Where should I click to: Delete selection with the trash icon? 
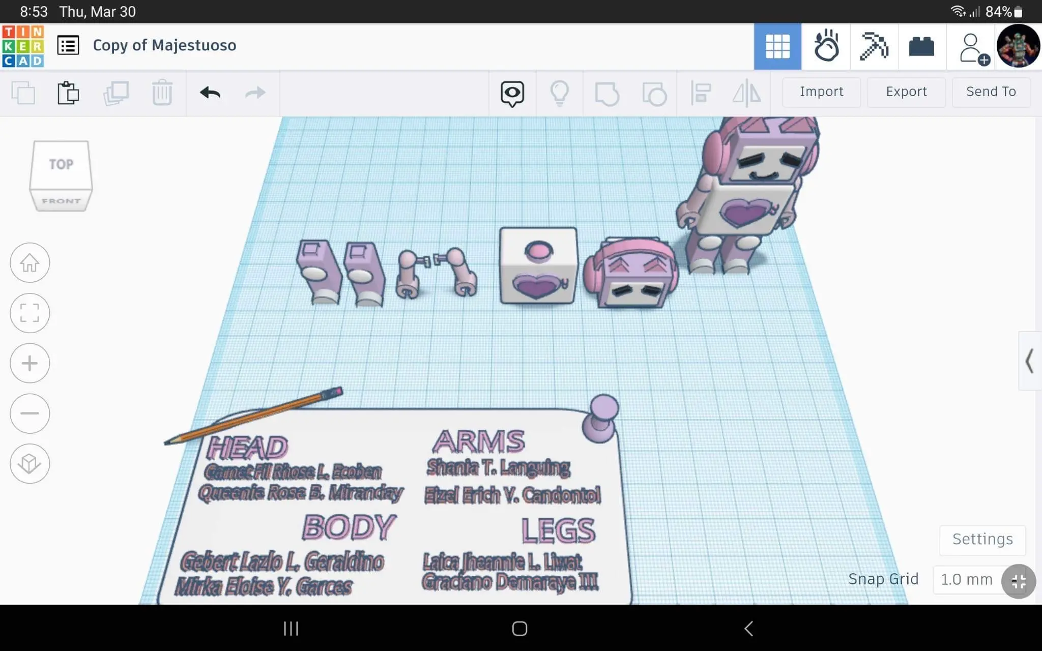click(x=162, y=93)
